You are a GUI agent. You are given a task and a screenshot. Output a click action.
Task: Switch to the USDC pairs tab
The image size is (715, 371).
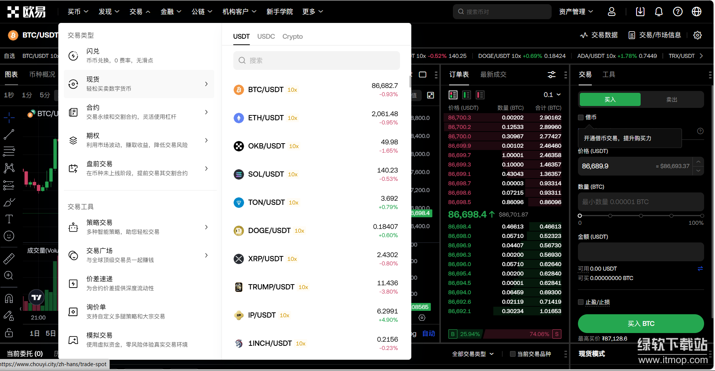pyautogui.click(x=266, y=36)
